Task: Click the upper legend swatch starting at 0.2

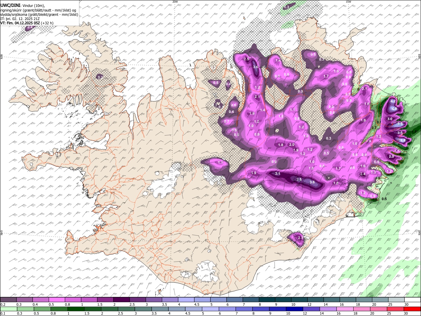Action: tap(9, 300)
